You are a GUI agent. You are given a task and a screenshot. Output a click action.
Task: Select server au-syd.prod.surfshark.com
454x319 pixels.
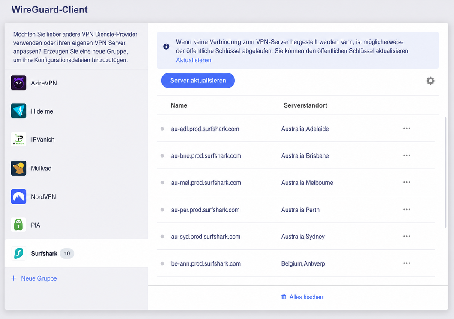(x=206, y=237)
